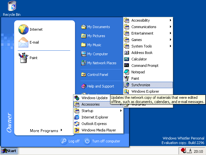Click the Address Book label
The image size is (206, 155).
142,53
